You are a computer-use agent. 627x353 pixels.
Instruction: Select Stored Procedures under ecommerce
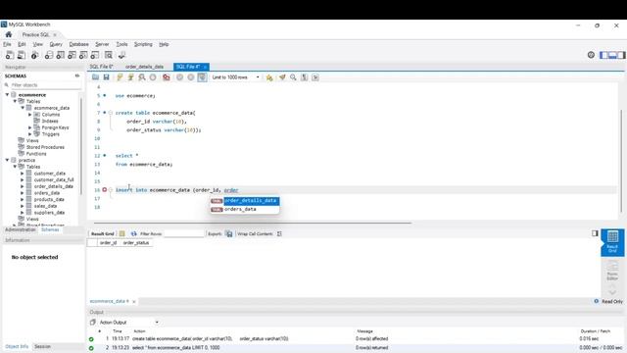[45, 147]
